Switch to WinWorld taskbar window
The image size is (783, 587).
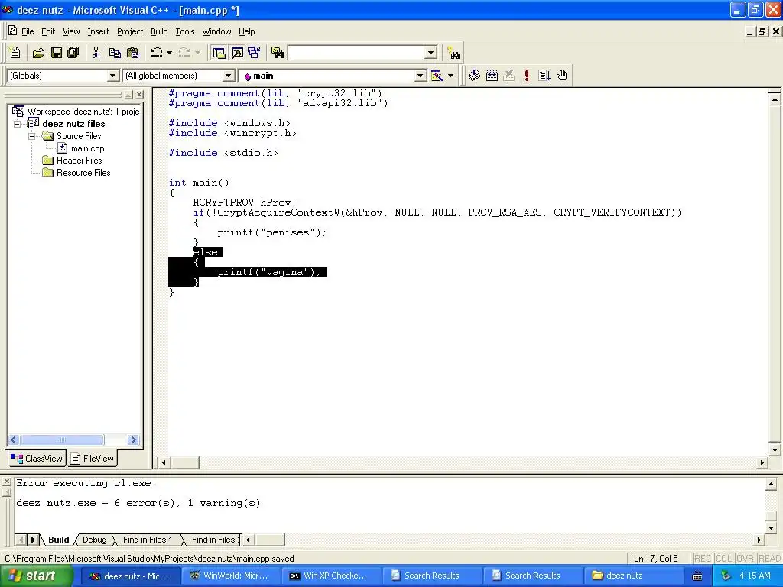pos(231,576)
